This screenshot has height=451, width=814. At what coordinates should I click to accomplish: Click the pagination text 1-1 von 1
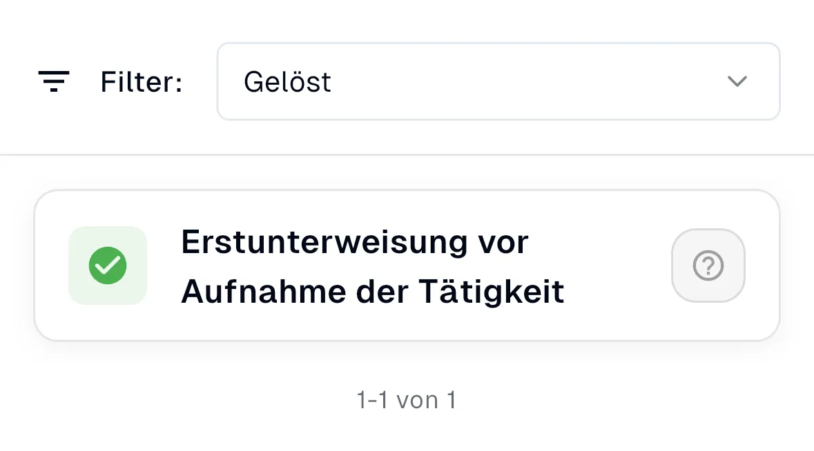pyautogui.click(x=407, y=399)
